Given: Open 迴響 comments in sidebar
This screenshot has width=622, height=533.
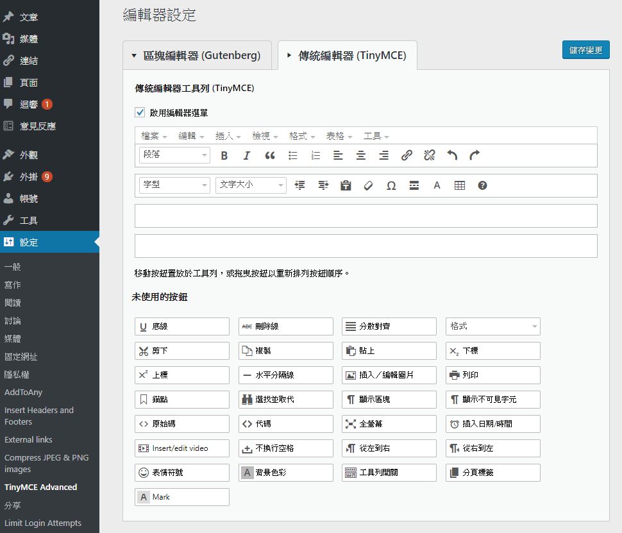Looking at the screenshot, I should (x=49, y=105).
